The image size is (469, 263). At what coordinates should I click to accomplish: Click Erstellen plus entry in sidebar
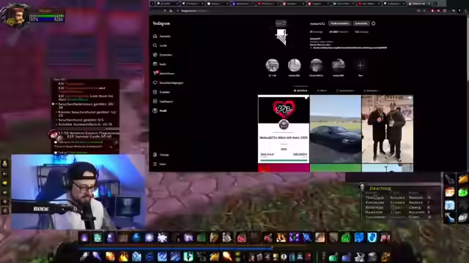[161, 92]
